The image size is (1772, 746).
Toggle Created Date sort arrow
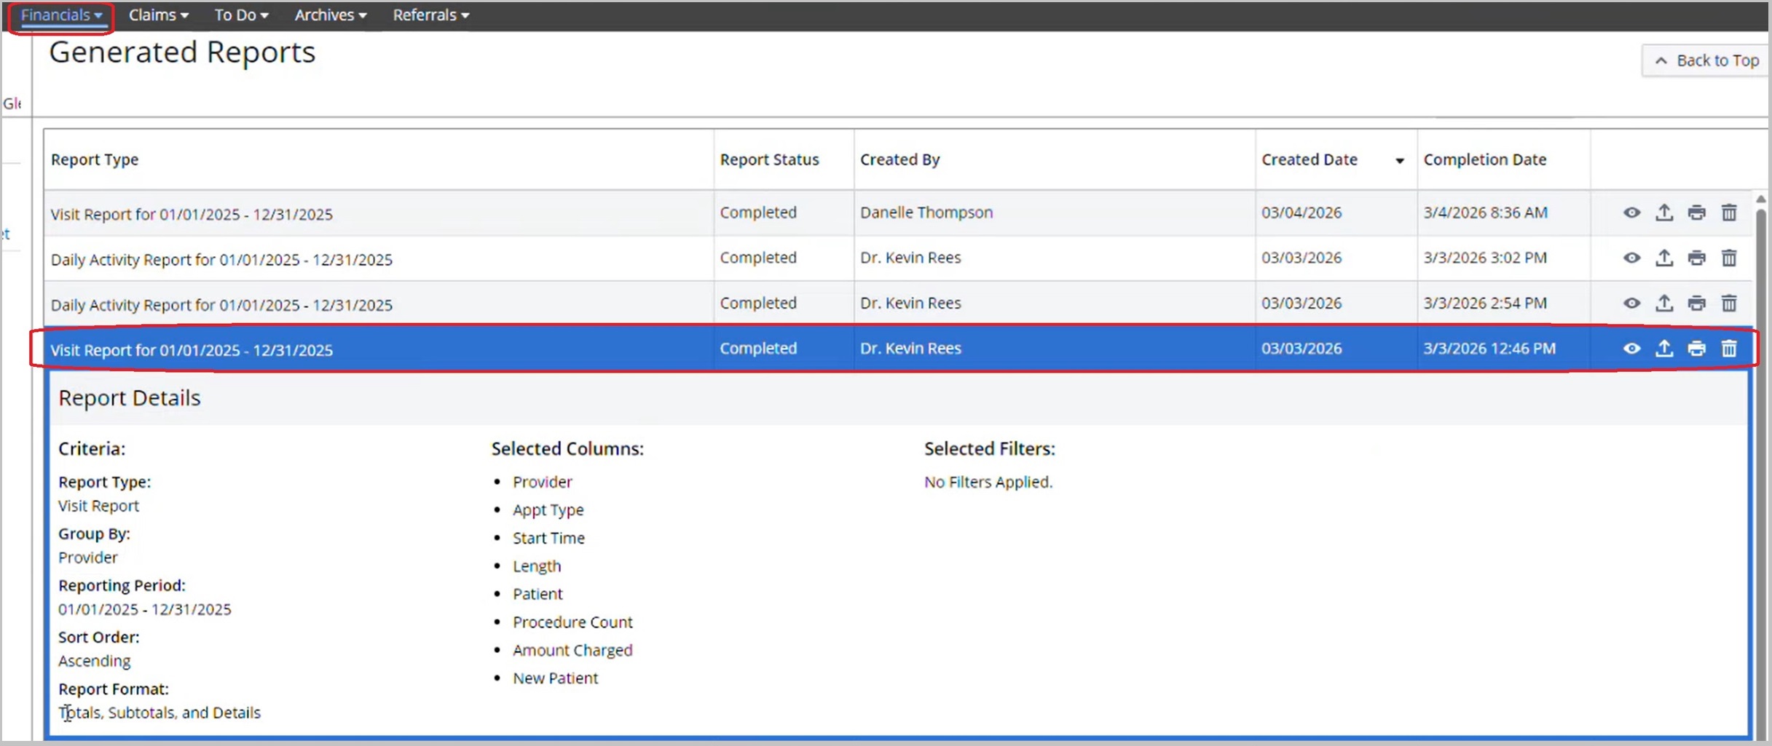pyautogui.click(x=1399, y=161)
